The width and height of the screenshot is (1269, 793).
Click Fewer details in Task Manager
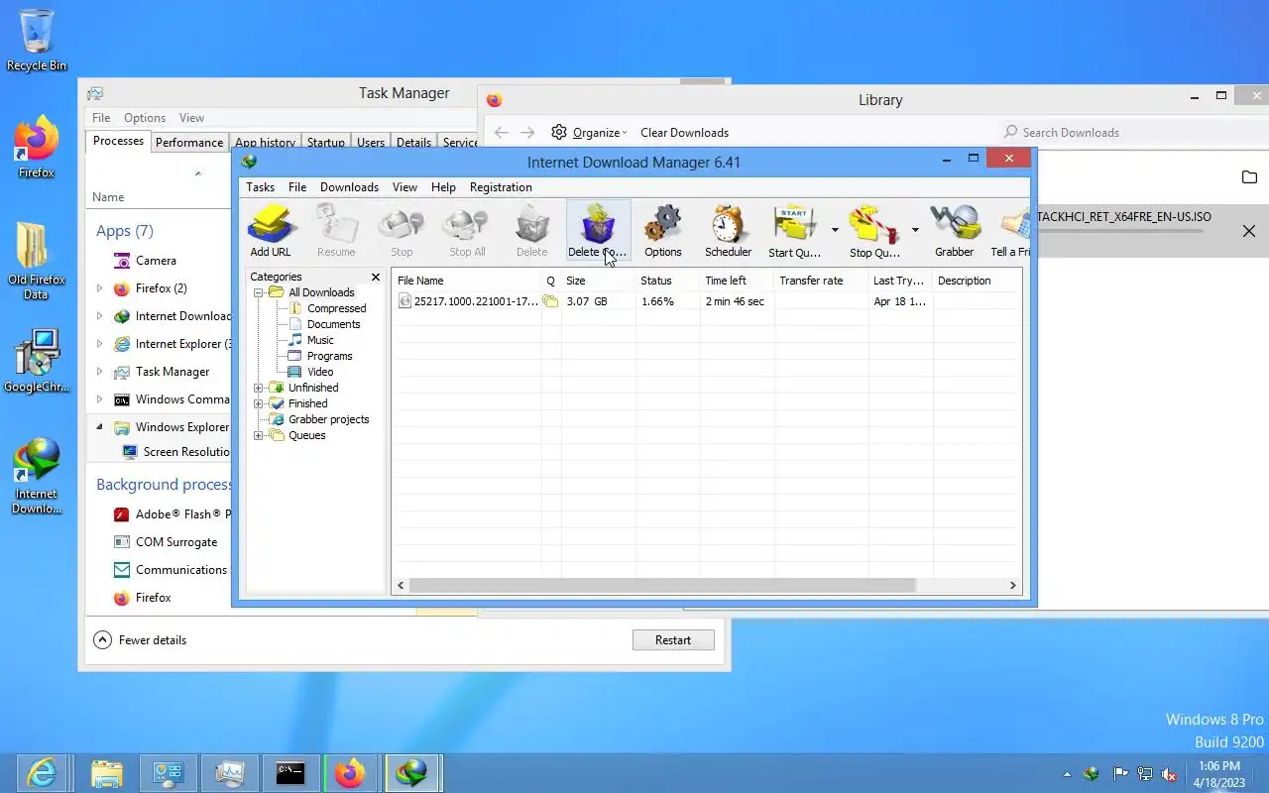pyautogui.click(x=141, y=640)
